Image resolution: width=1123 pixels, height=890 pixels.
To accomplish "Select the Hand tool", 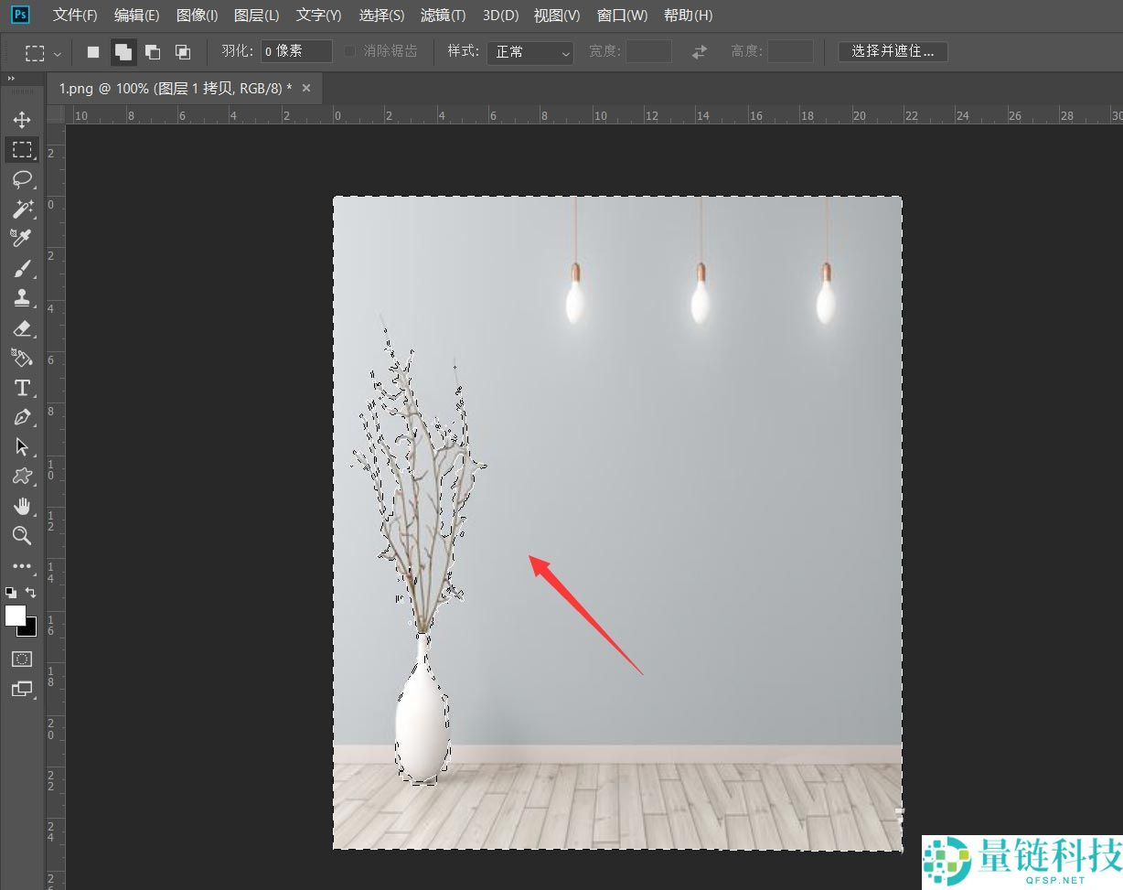I will 22,507.
